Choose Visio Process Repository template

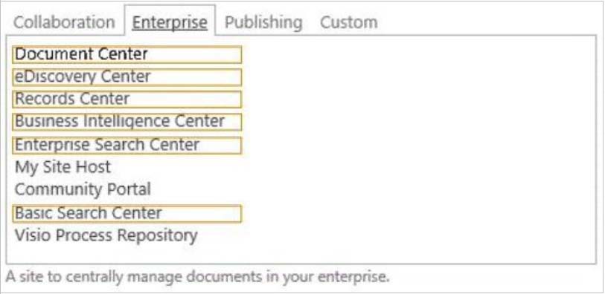coord(106,235)
